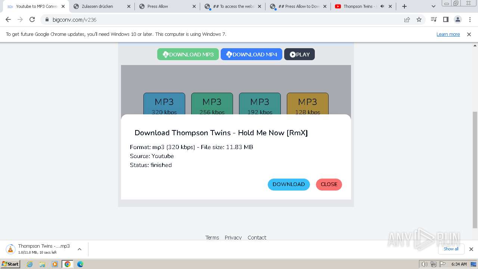The width and height of the screenshot is (478, 269).
Task: Click the cloud icon on DOWNLOAD MP3
Action: tap(166, 55)
